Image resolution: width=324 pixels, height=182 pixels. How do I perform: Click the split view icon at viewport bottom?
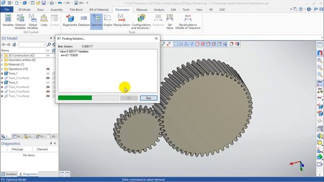point(62,174)
